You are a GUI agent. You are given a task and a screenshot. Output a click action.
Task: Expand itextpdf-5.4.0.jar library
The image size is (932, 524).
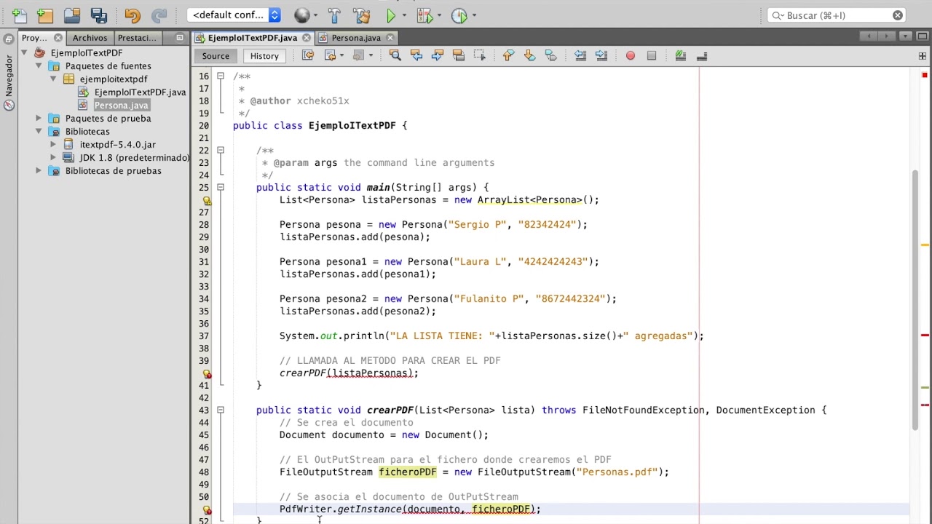coord(53,144)
